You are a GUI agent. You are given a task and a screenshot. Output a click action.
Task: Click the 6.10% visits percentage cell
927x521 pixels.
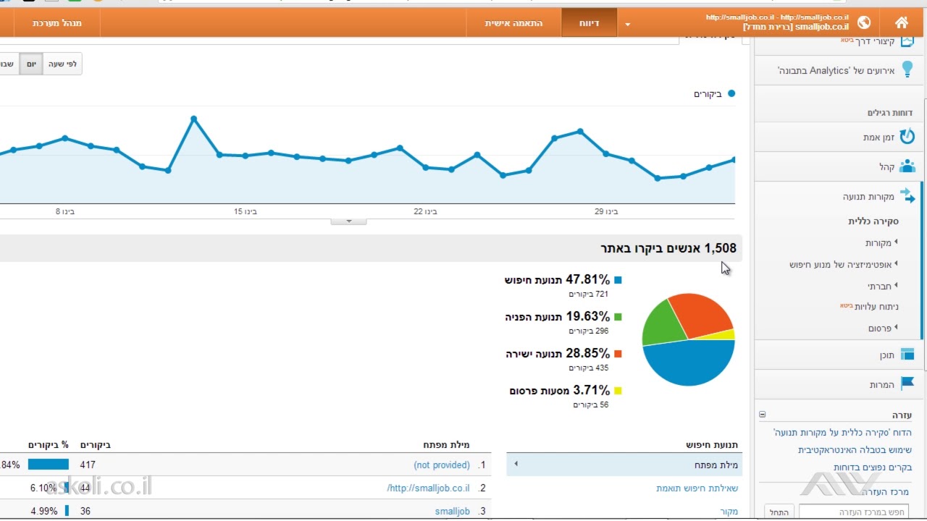click(x=43, y=488)
